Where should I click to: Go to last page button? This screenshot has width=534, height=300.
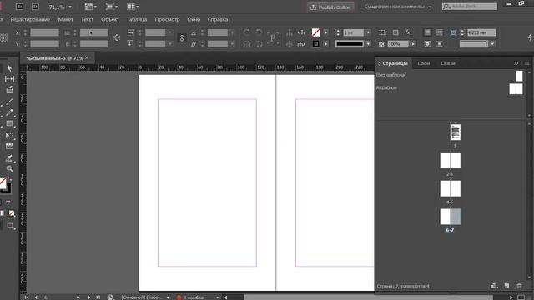[x=98, y=297]
